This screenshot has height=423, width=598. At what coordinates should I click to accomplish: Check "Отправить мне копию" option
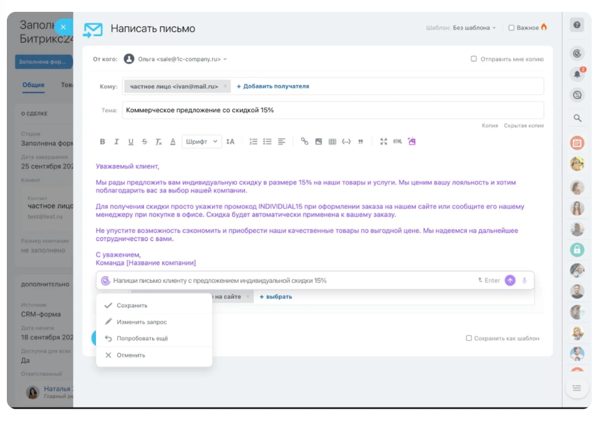(x=474, y=59)
